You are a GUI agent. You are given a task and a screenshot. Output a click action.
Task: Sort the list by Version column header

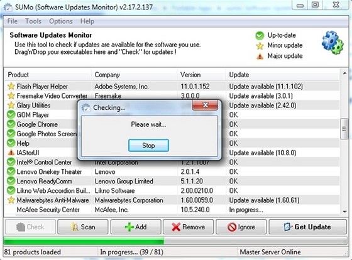[x=201, y=75]
